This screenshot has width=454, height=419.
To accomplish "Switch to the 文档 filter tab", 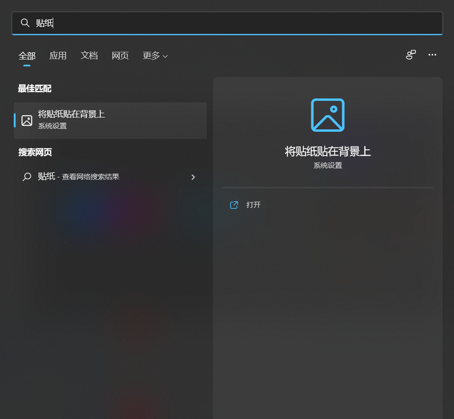I will pyautogui.click(x=89, y=56).
